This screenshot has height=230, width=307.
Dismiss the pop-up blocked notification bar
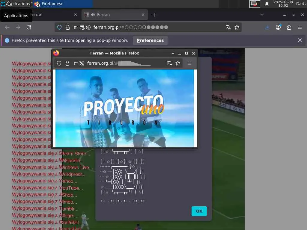click(300, 40)
